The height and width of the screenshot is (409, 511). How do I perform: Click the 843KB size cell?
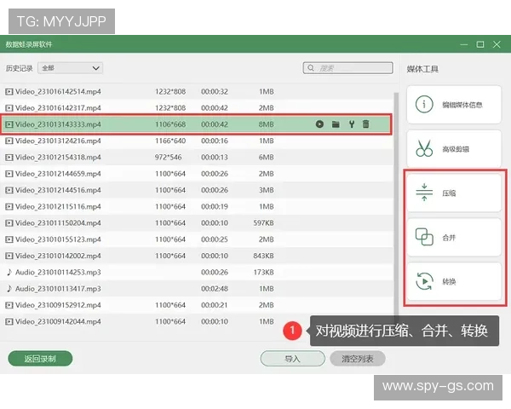coord(264,256)
